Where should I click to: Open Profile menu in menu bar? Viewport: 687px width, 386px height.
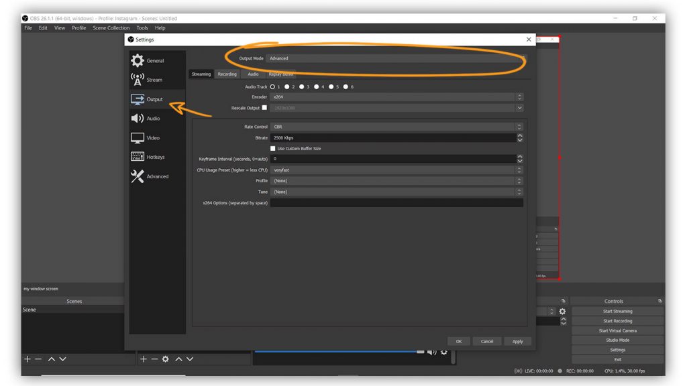coord(79,27)
